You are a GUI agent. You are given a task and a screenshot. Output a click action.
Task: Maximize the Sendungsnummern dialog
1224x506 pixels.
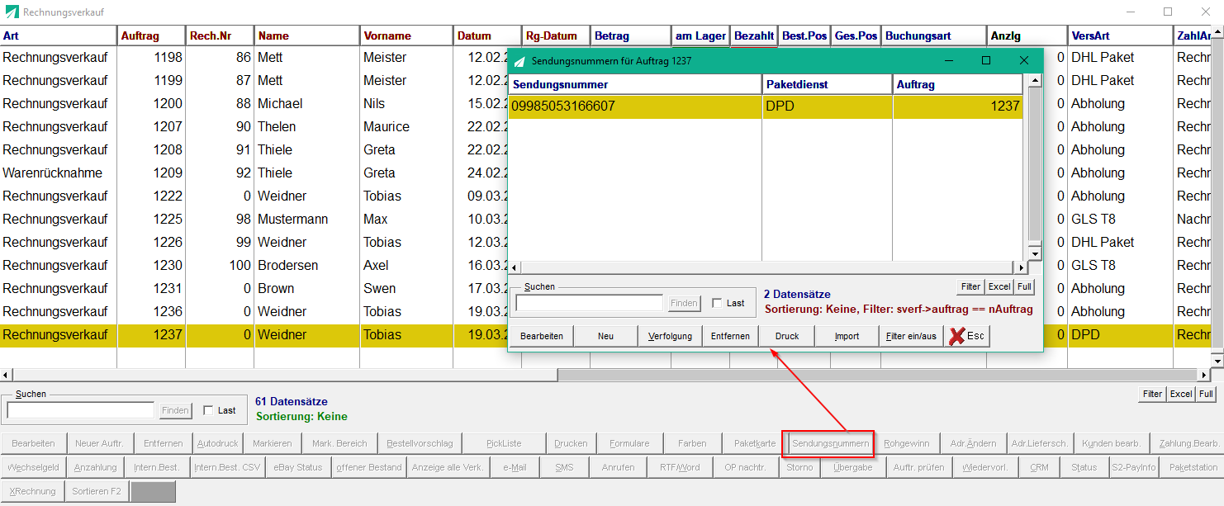(985, 61)
